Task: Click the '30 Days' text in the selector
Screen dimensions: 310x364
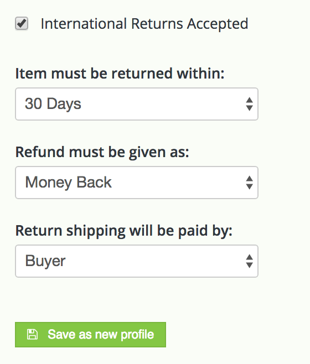Action: [x=53, y=104]
